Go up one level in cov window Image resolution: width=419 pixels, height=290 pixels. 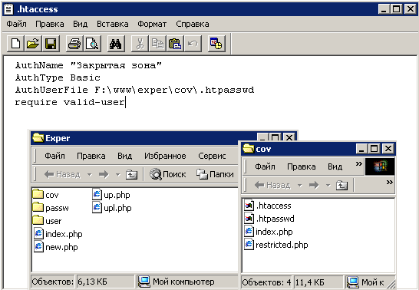(341, 185)
